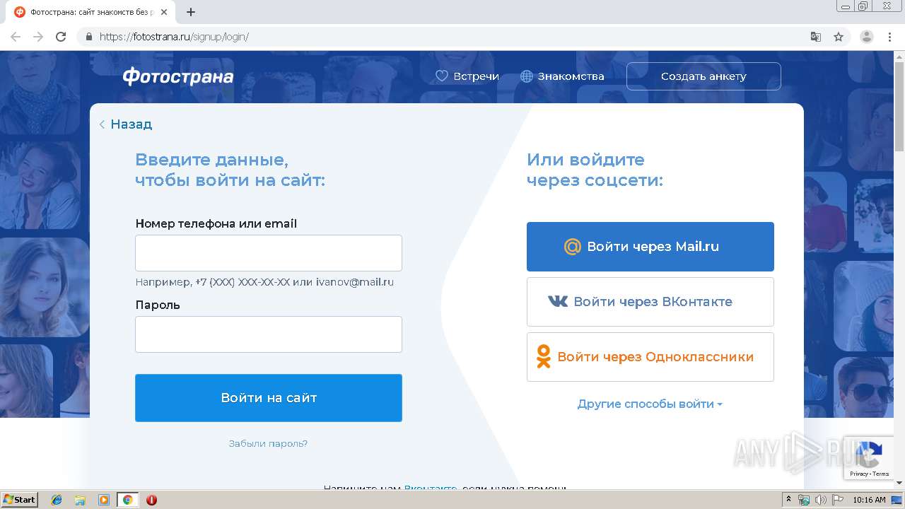Open media player taskbar icon
The height and width of the screenshot is (509, 905).
103,500
